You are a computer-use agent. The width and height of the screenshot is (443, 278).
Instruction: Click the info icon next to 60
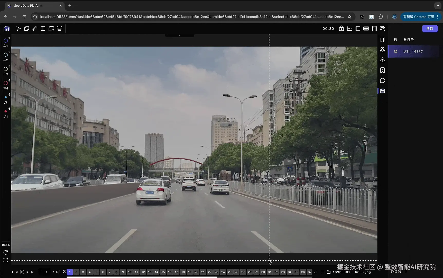tap(64, 272)
